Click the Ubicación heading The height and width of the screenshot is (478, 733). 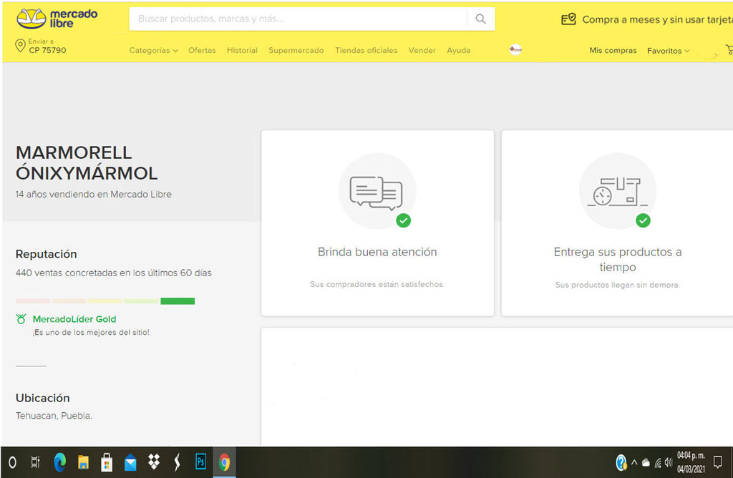click(x=42, y=398)
